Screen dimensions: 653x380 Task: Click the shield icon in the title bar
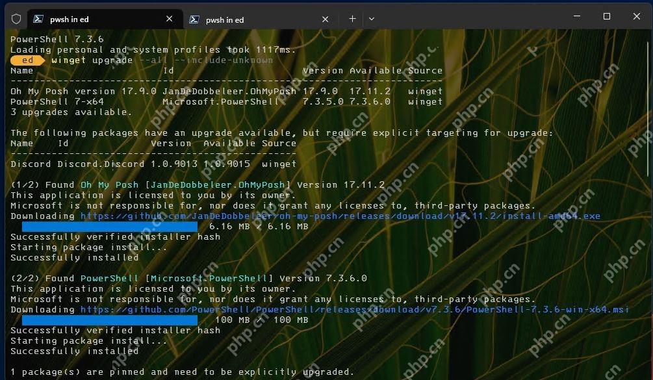click(x=16, y=19)
